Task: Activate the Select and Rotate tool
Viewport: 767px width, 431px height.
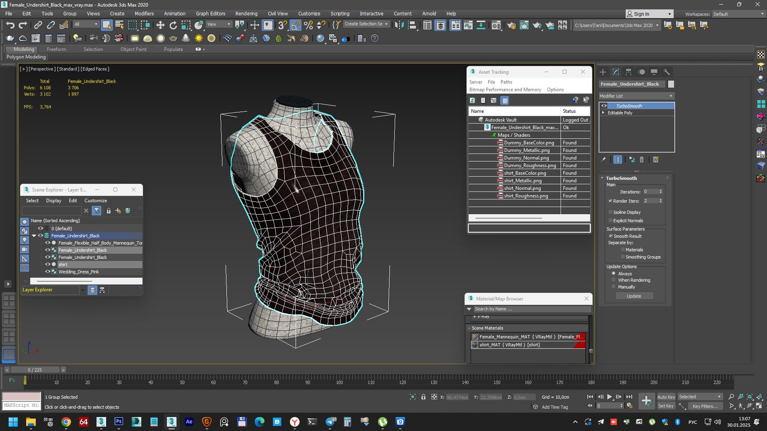Action: click(x=173, y=25)
